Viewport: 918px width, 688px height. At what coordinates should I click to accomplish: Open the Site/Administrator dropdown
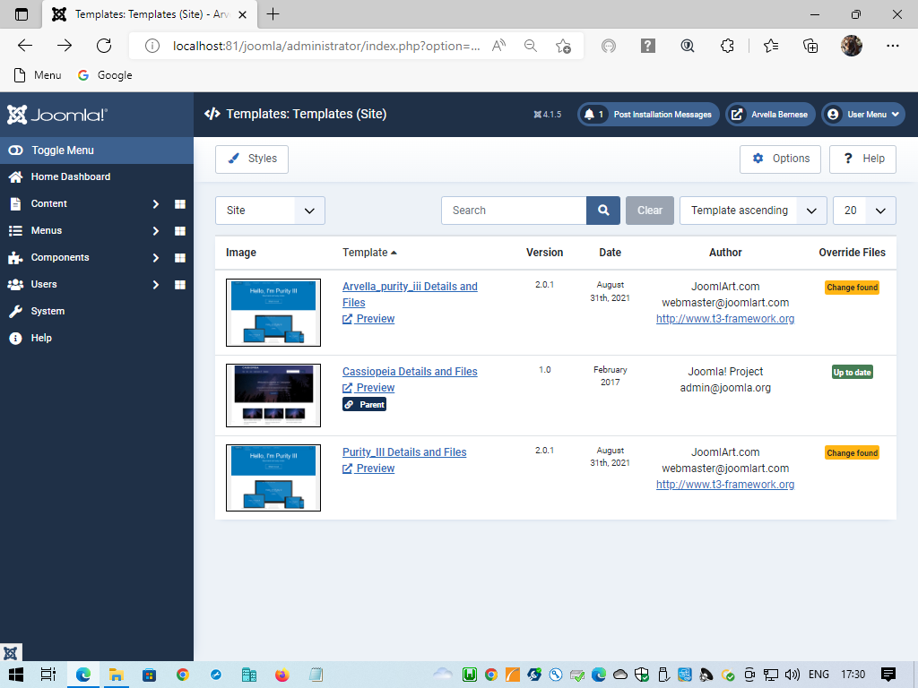(270, 211)
